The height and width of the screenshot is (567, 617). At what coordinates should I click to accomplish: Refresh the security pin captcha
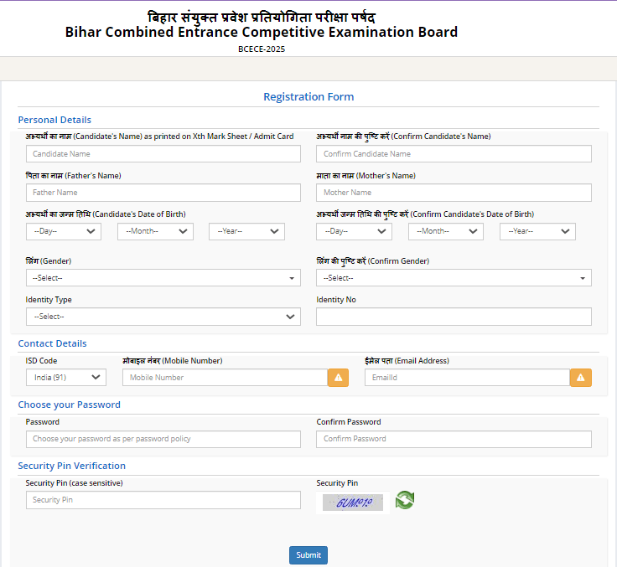405,500
